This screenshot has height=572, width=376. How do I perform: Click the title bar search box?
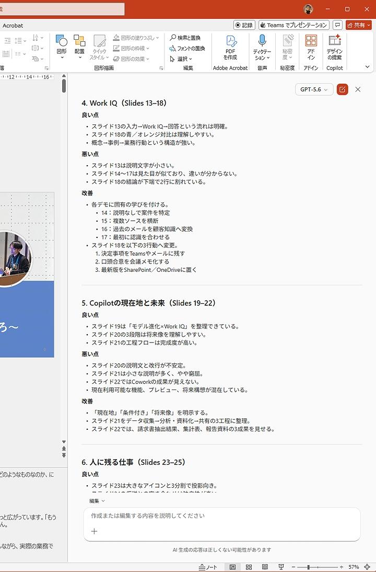(x=62, y=9)
